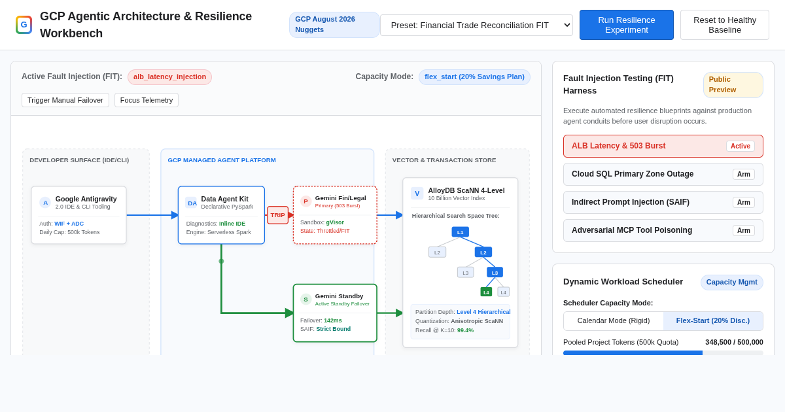Click the workbench page title
The width and height of the screenshot is (785, 412).
146,25
